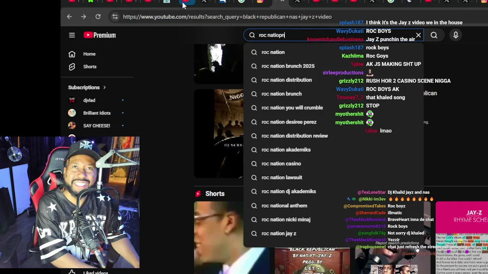Expand the Subscriptions section chevron
The height and width of the screenshot is (274, 488).
coord(104,88)
